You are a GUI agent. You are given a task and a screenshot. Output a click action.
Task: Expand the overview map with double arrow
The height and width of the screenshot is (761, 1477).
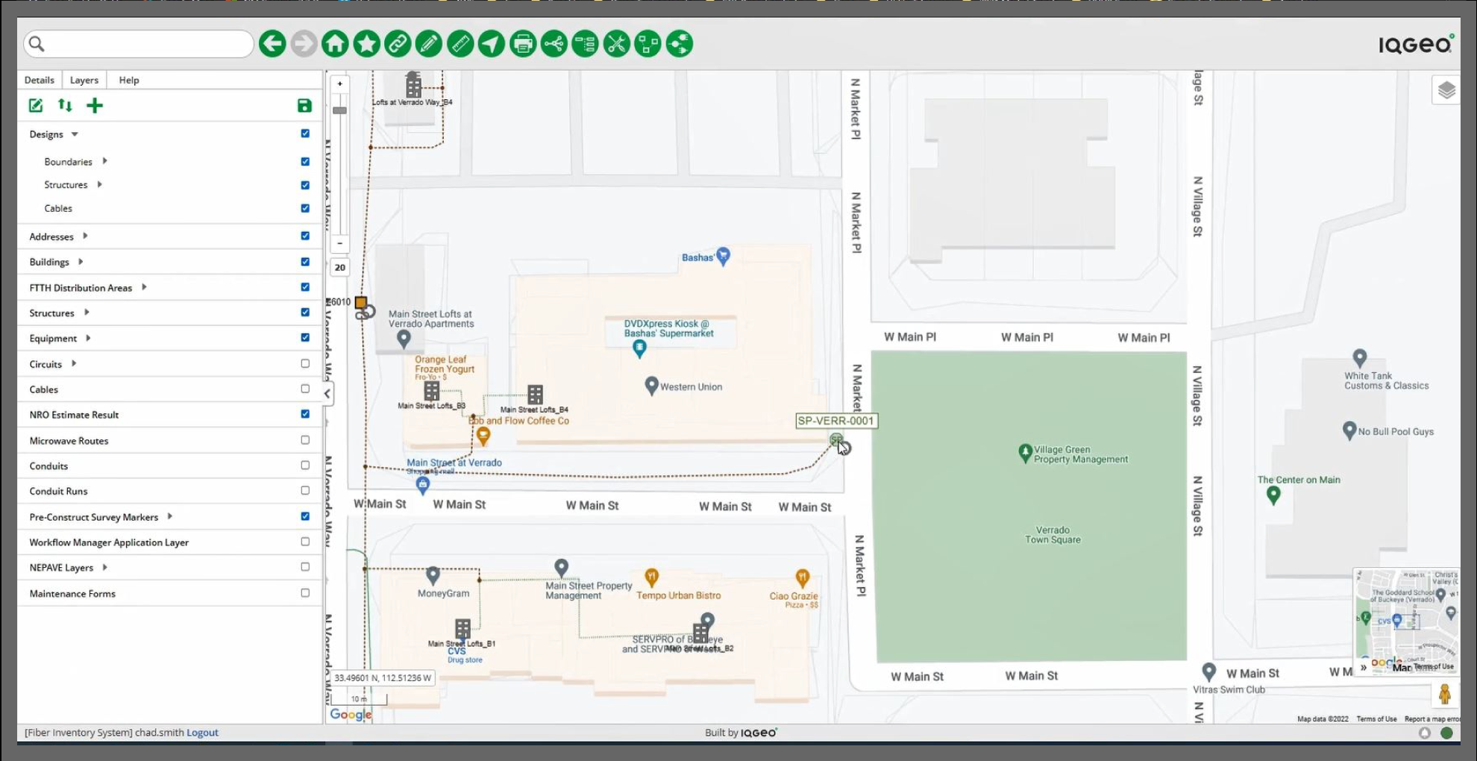(x=1364, y=667)
